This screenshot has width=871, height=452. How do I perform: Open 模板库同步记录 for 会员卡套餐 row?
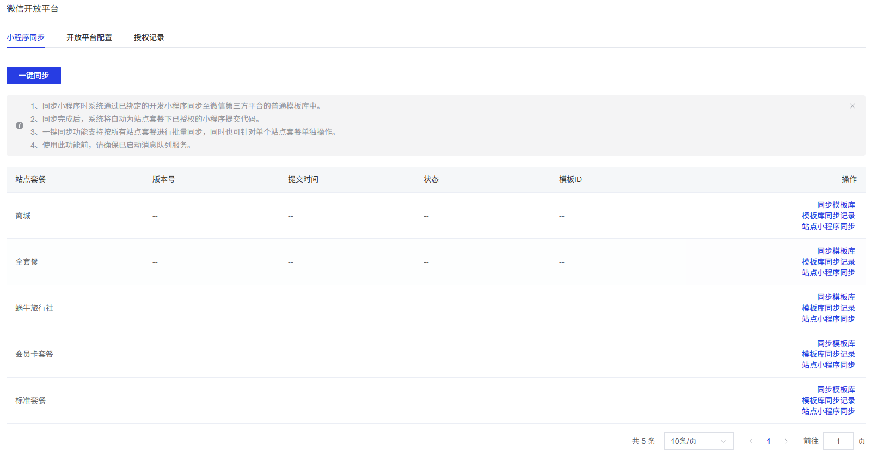click(x=828, y=354)
